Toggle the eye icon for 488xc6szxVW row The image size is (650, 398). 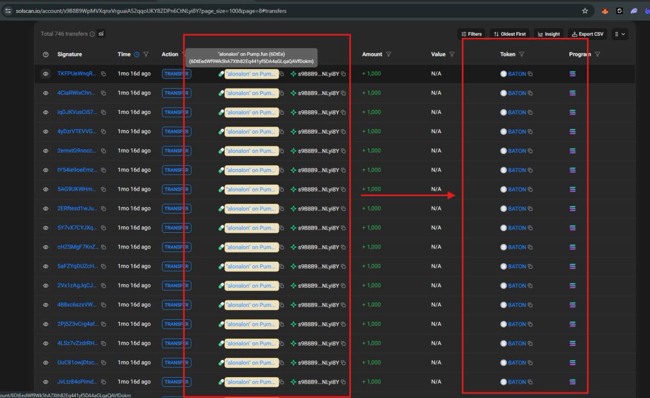tap(45, 305)
